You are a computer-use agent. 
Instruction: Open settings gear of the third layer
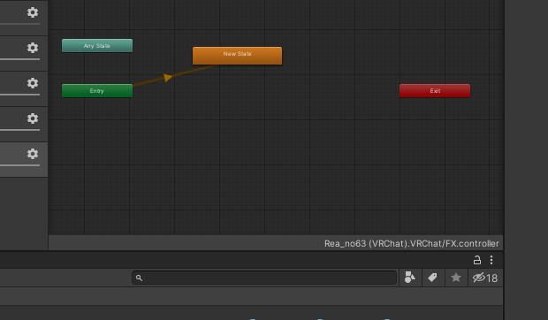tap(33, 83)
